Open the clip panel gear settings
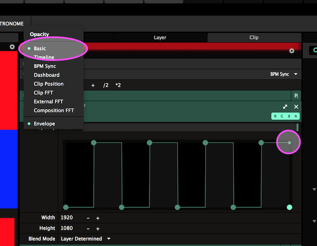 [x=292, y=51]
